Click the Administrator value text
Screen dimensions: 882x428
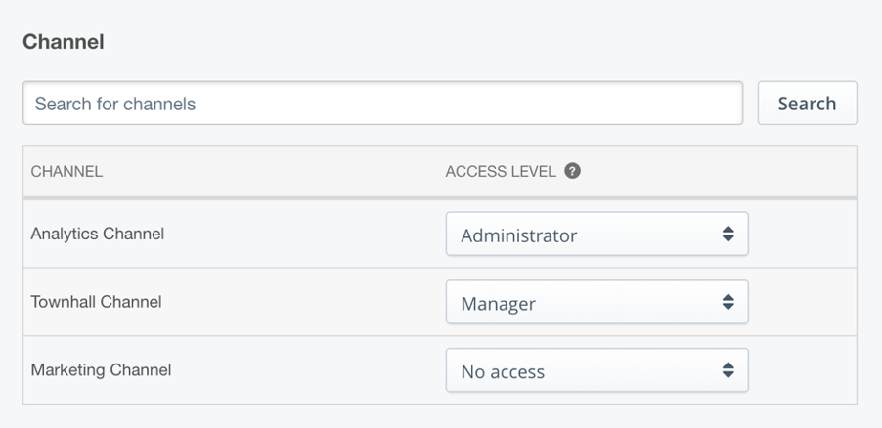click(x=518, y=235)
